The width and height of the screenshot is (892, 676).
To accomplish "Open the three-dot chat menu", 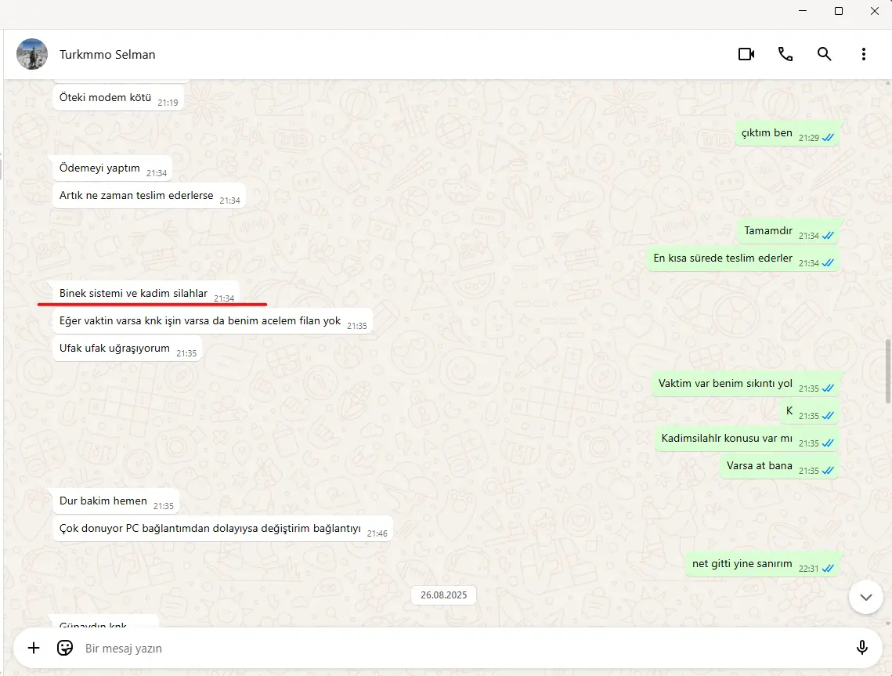I will (x=864, y=54).
